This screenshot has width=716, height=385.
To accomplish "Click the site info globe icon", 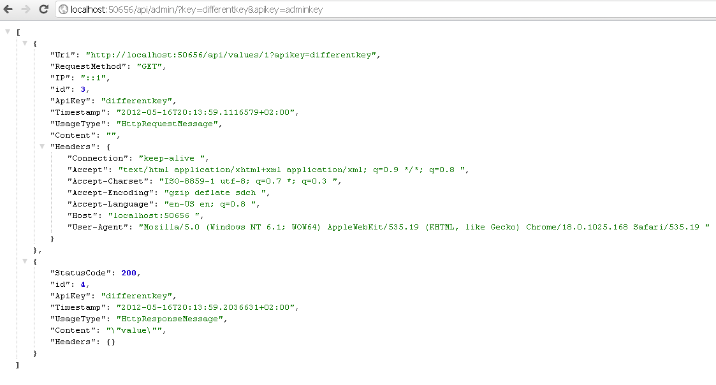I will pos(64,10).
